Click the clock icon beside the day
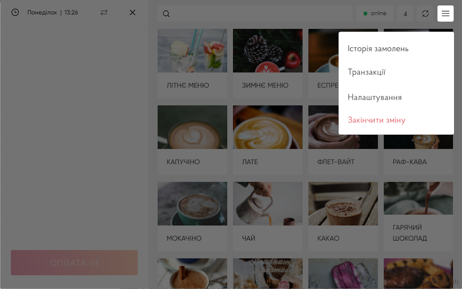 [x=15, y=13]
